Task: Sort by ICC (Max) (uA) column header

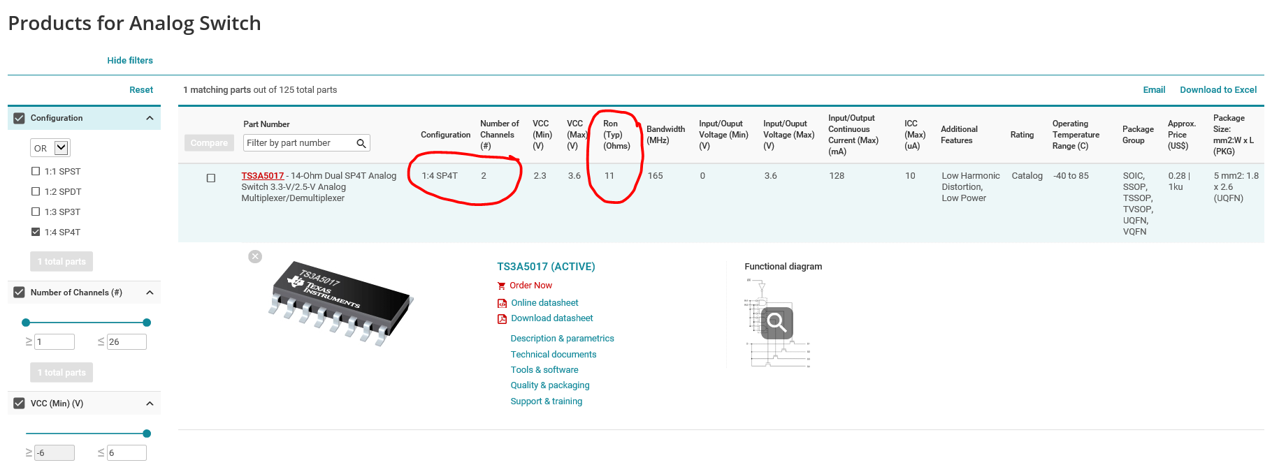Action: click(x=915, y=135)
